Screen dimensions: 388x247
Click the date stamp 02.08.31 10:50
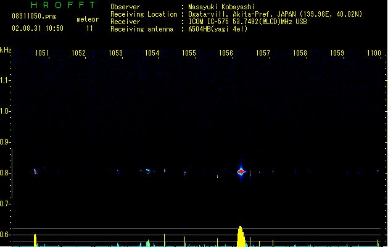38,28
